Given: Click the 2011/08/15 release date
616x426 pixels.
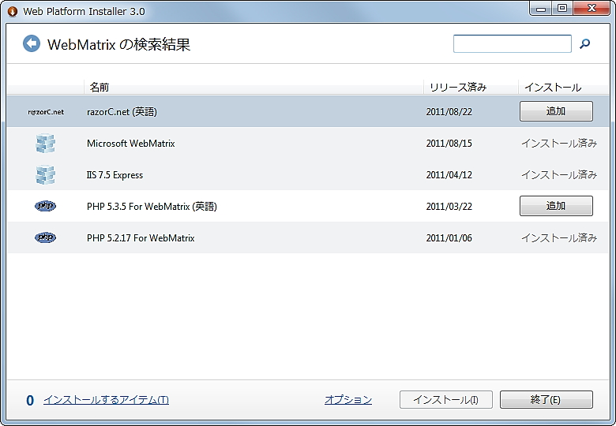Looking at the screenshot, I should pos(449,143).
